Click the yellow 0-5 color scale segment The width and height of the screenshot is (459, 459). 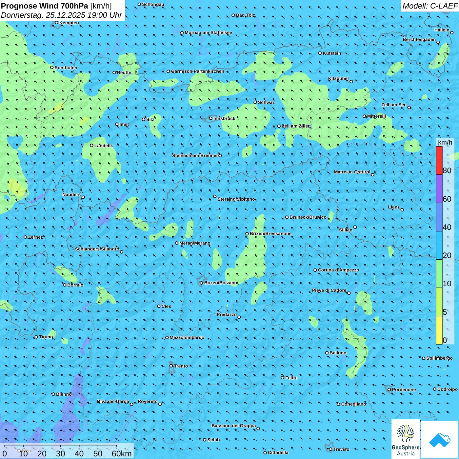439,330
